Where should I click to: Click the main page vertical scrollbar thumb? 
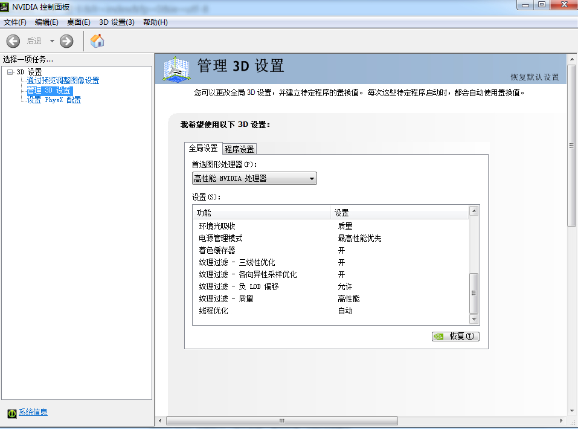572,146
